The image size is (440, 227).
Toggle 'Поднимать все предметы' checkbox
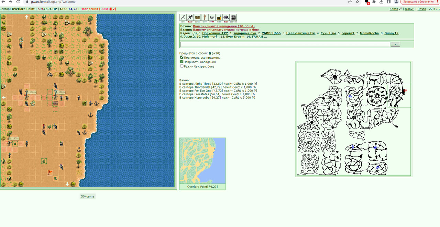click(182, 57)
